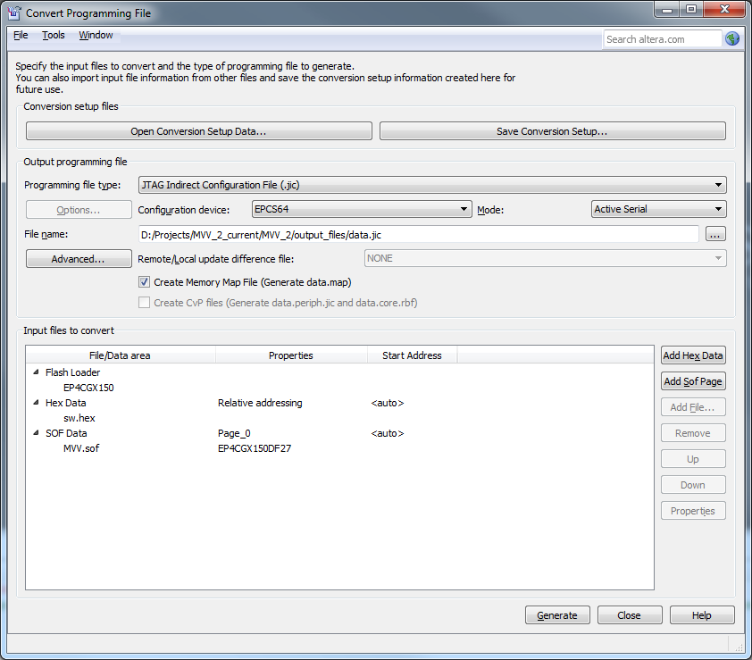The image size is (752, 660).
Task: Open the File menu
Action: tap(21, 35)
